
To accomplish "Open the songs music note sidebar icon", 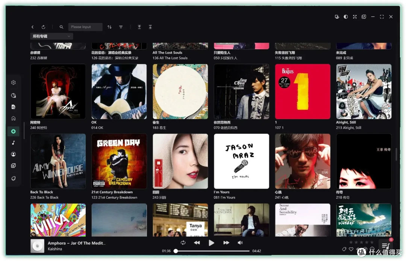I will click(x=14, y=142).
